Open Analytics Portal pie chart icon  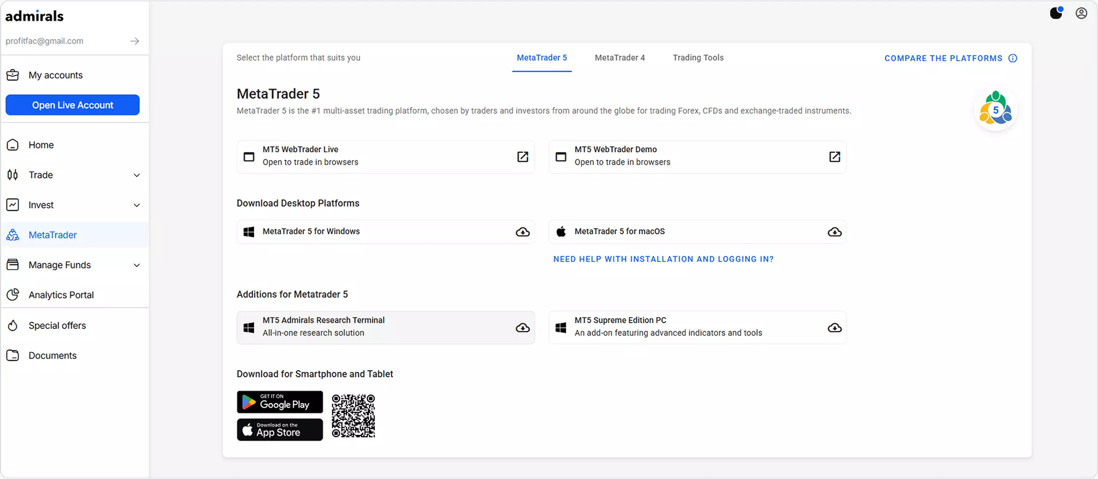[x=13, y=294]
